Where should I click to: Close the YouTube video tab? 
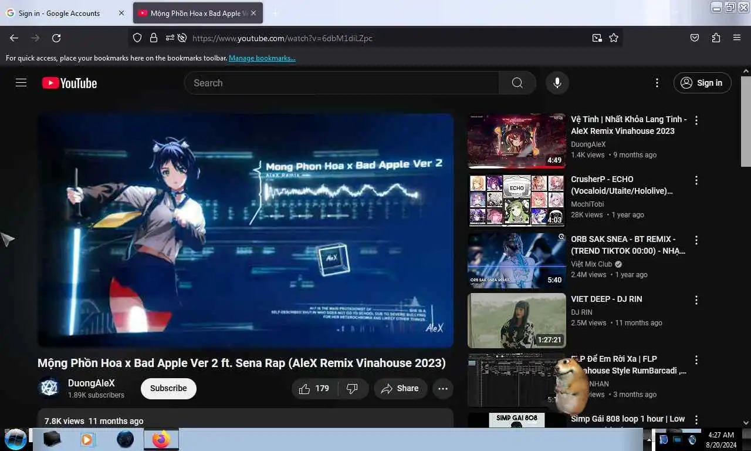tap(254, 13)
